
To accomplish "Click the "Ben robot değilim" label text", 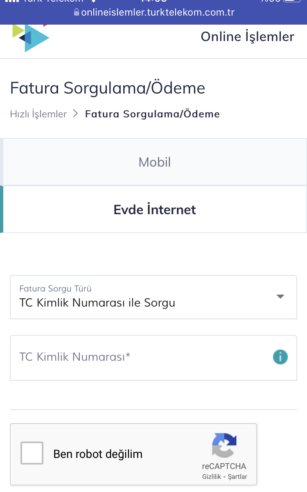I will coord(98,454).
